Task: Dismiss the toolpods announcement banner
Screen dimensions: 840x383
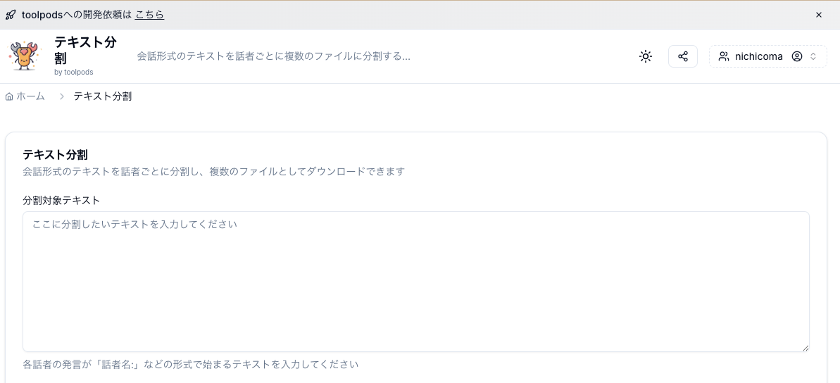Action: (x=819, y=15)
